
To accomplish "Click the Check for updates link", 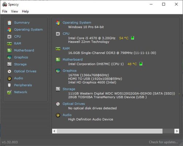I will point(163,142).
